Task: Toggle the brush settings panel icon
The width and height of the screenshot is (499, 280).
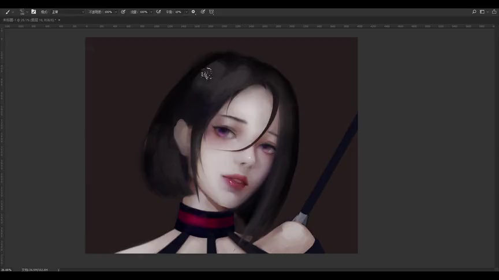Action: pos(33,12)
